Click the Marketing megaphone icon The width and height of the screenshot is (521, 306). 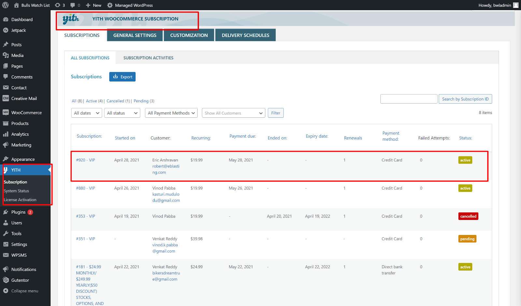6,145
